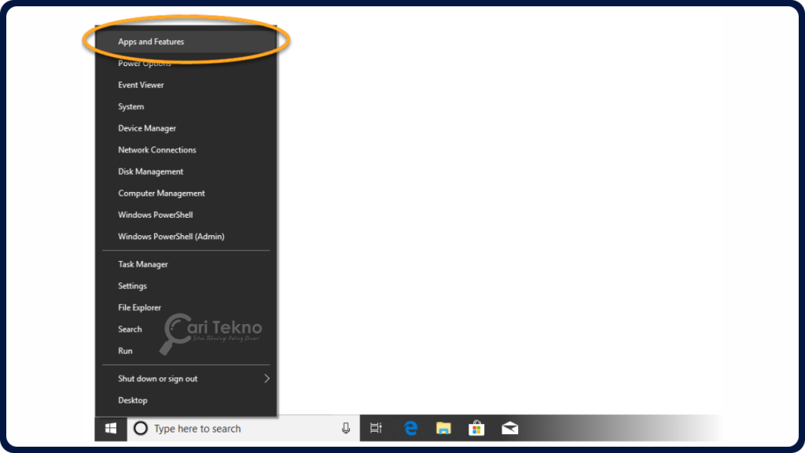Screen dimensions: 805x453
Task: Click the Cortana circle icon
Action: pyautogui.click(x=142, y=428)
